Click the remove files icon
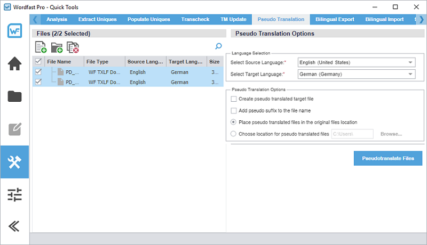The width and height of the screenshot is (427, 245). (x=73, y=47)
